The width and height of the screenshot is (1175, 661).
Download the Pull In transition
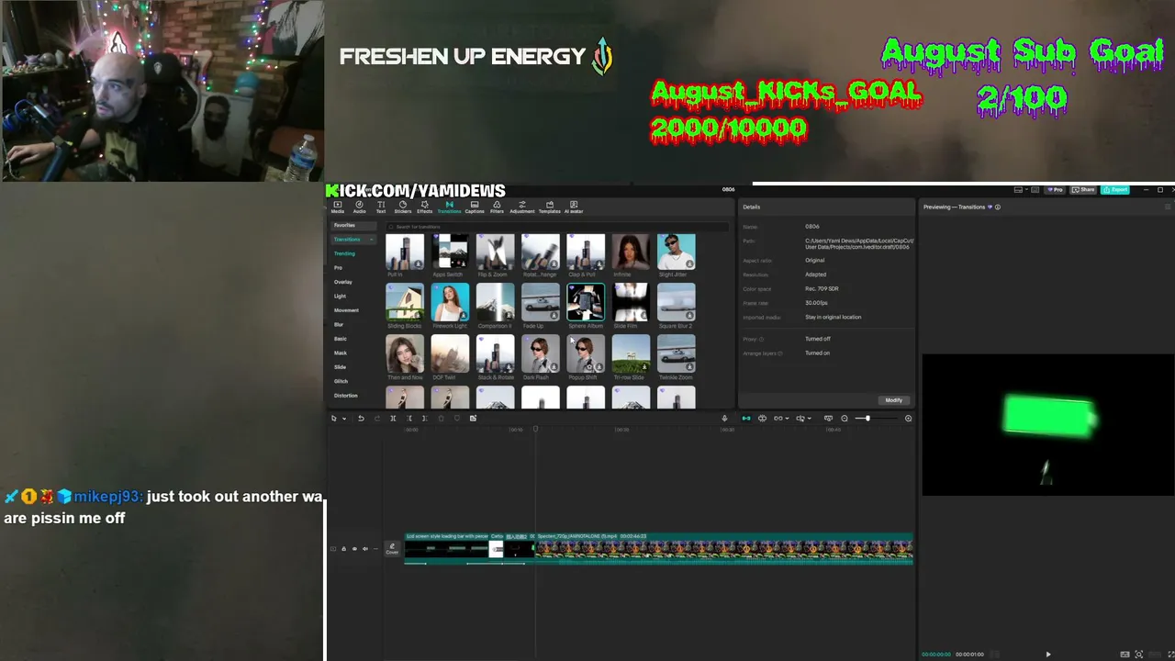click(418, 264)
